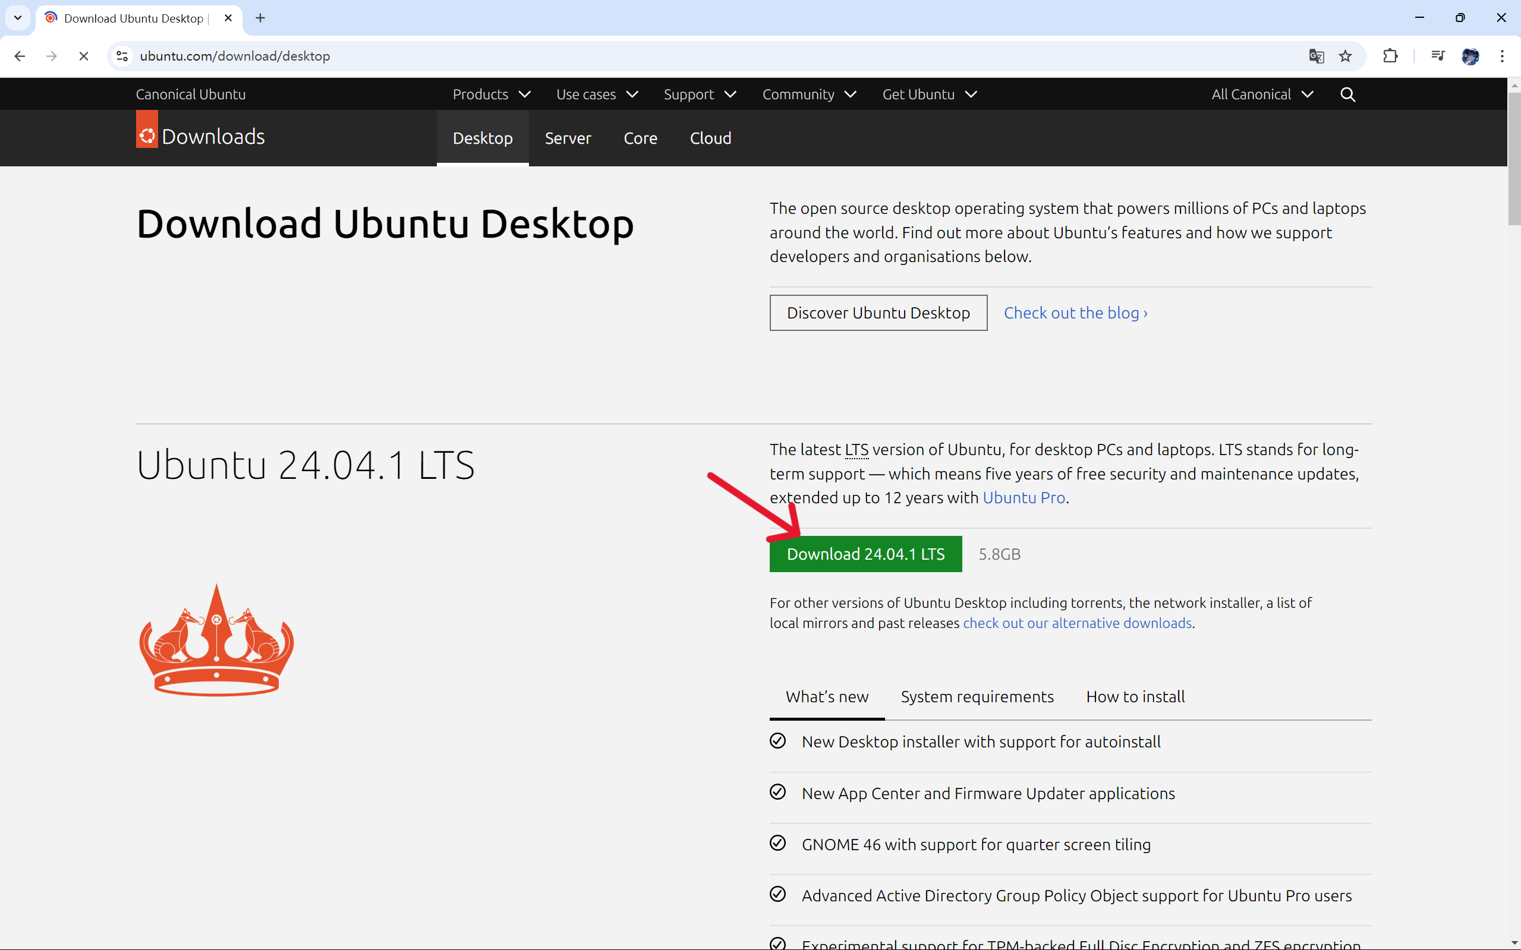The width and height of the screenshot is (1521, 950).
Task: Click the Ubuntu favicon in the tab
Action: [51, 18]
